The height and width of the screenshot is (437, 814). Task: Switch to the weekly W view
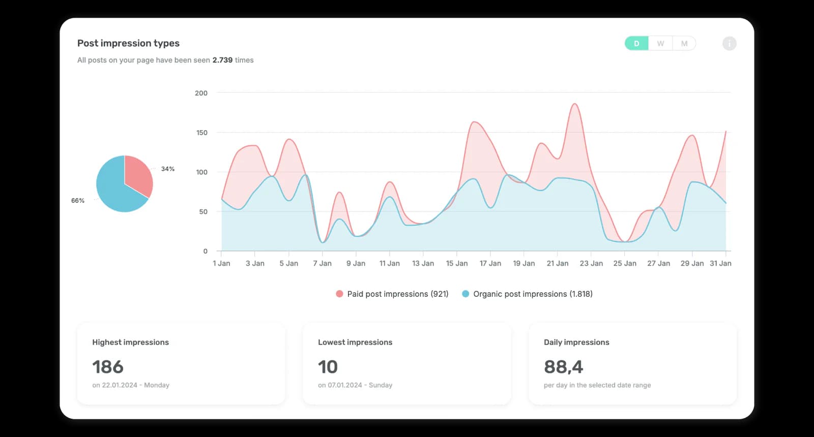click(660, 43)
